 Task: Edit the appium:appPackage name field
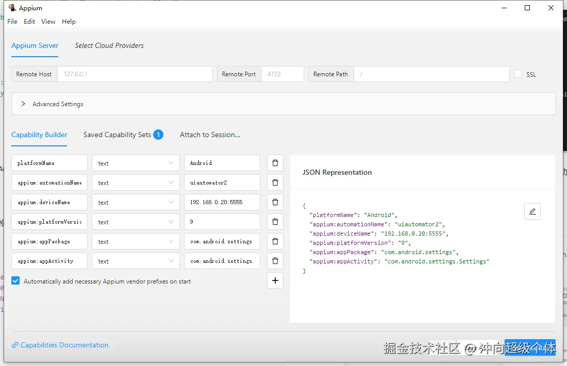click(x=49, y=241)
